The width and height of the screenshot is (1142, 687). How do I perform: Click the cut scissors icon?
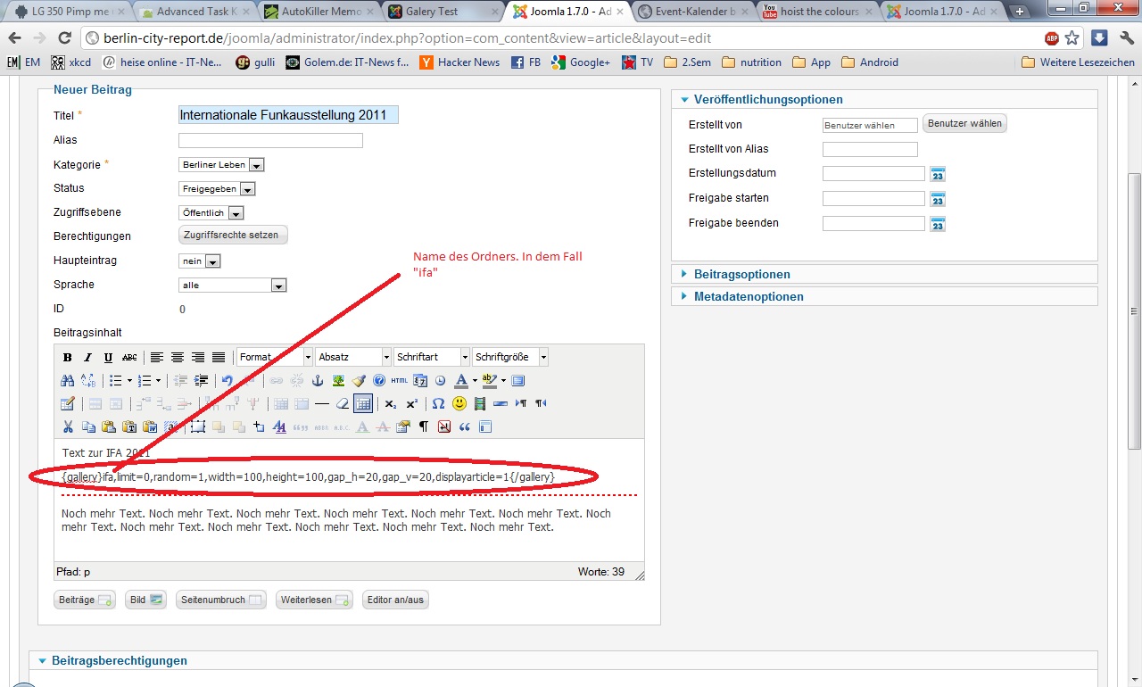pos(68,427)
